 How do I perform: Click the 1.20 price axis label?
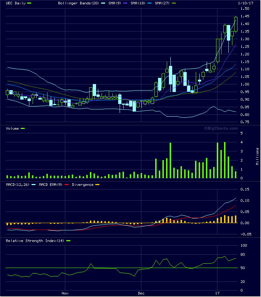click(245, 54)
